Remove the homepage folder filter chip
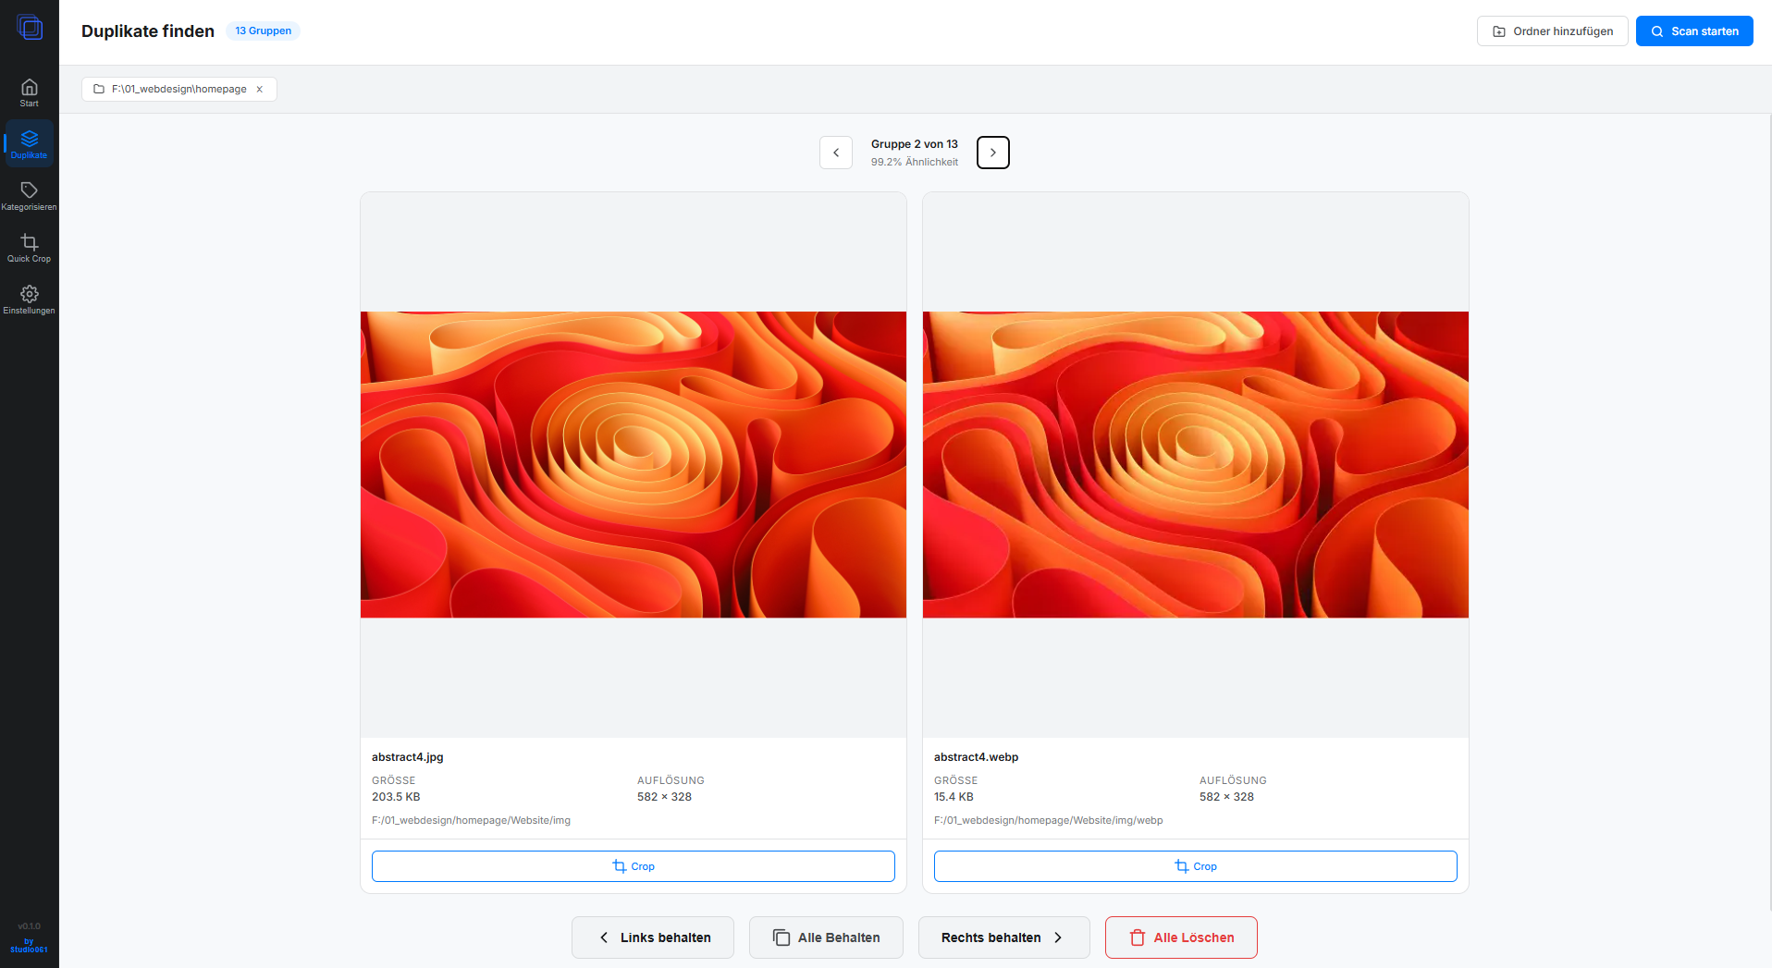Viewport: 1772px width, 968px height. (x=259, y=89)
